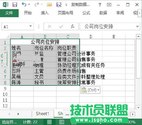Click the Redo arrow icon
The height and width of the screenshot is (125, 142).
coord(37,4)
